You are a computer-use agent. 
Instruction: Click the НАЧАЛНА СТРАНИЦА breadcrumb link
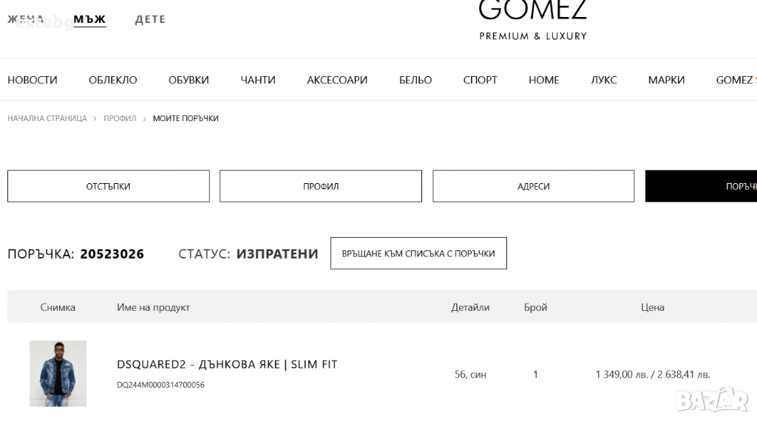[47, 118]
